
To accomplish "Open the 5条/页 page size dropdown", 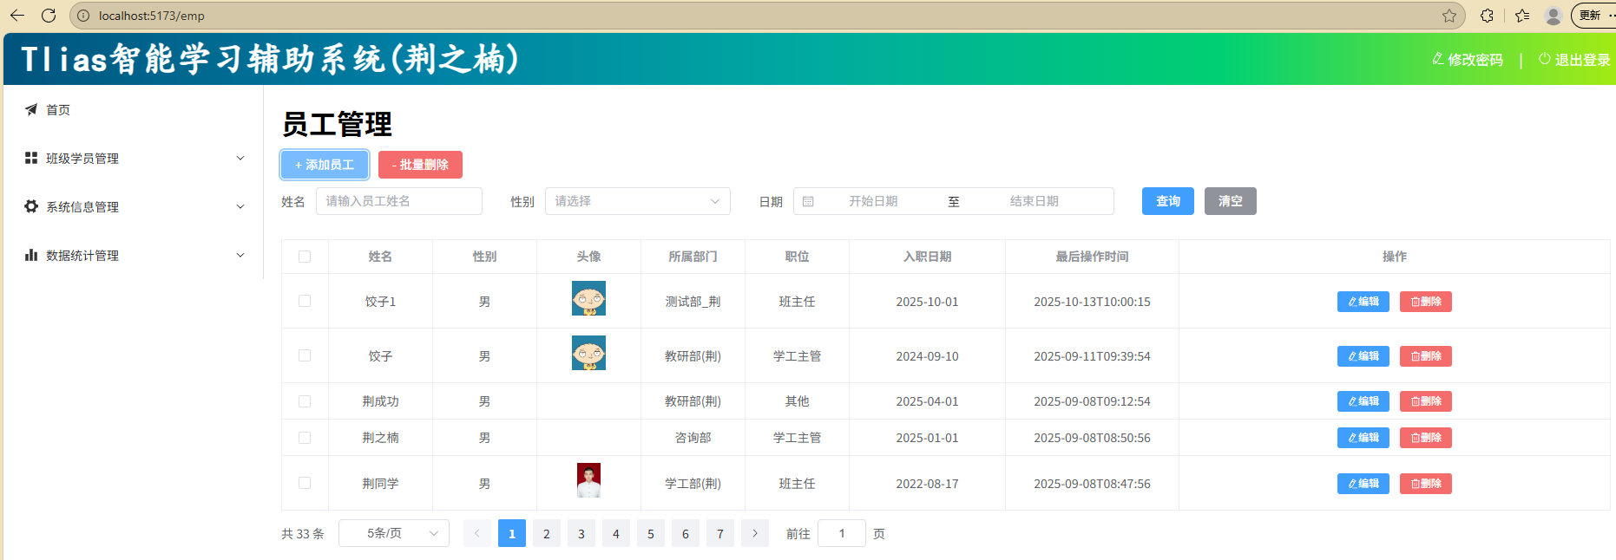I will (x=393, y=533).
